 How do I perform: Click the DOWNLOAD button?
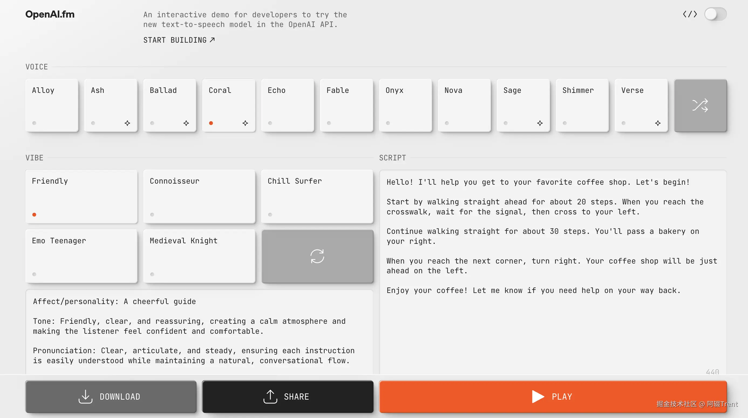tap(111, 396)
